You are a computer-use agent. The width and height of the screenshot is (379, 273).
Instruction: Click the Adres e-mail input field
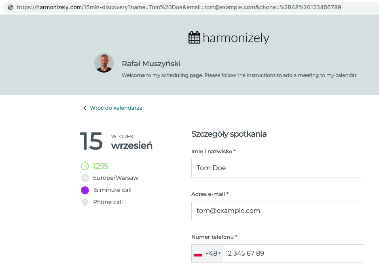tap(277, 211)
